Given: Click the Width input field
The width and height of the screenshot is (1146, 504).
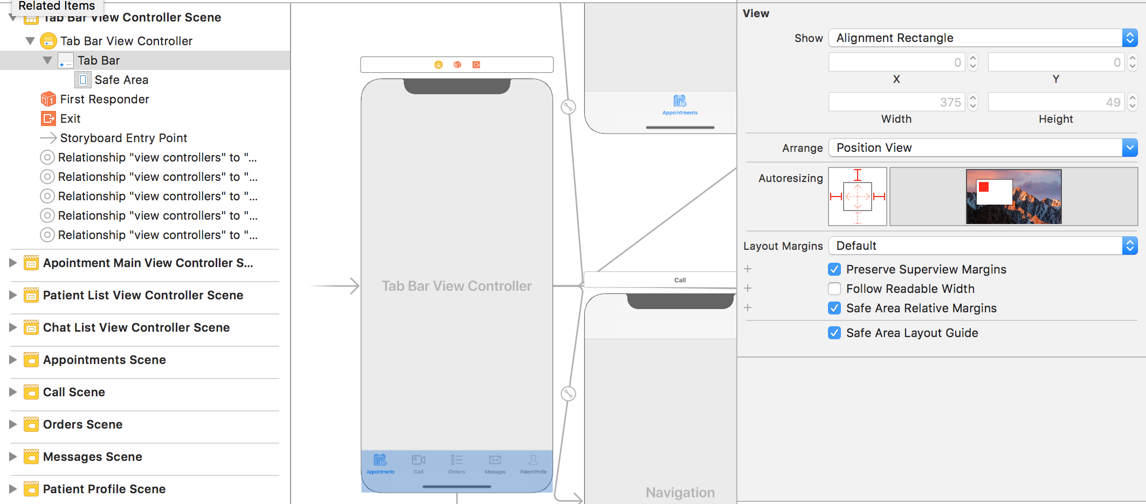Looking at the screenshot, I should [x=896, y=102].
